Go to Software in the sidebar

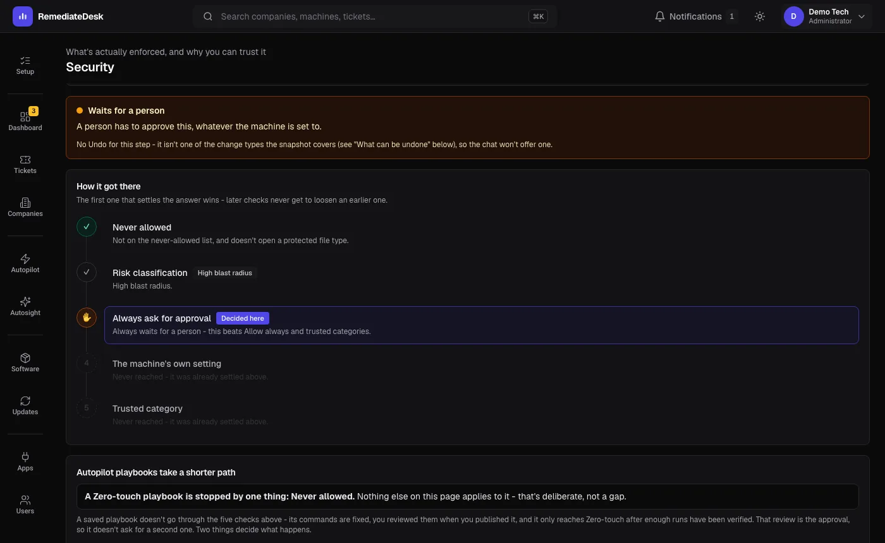pyautogui.click(x=25, y=362)
